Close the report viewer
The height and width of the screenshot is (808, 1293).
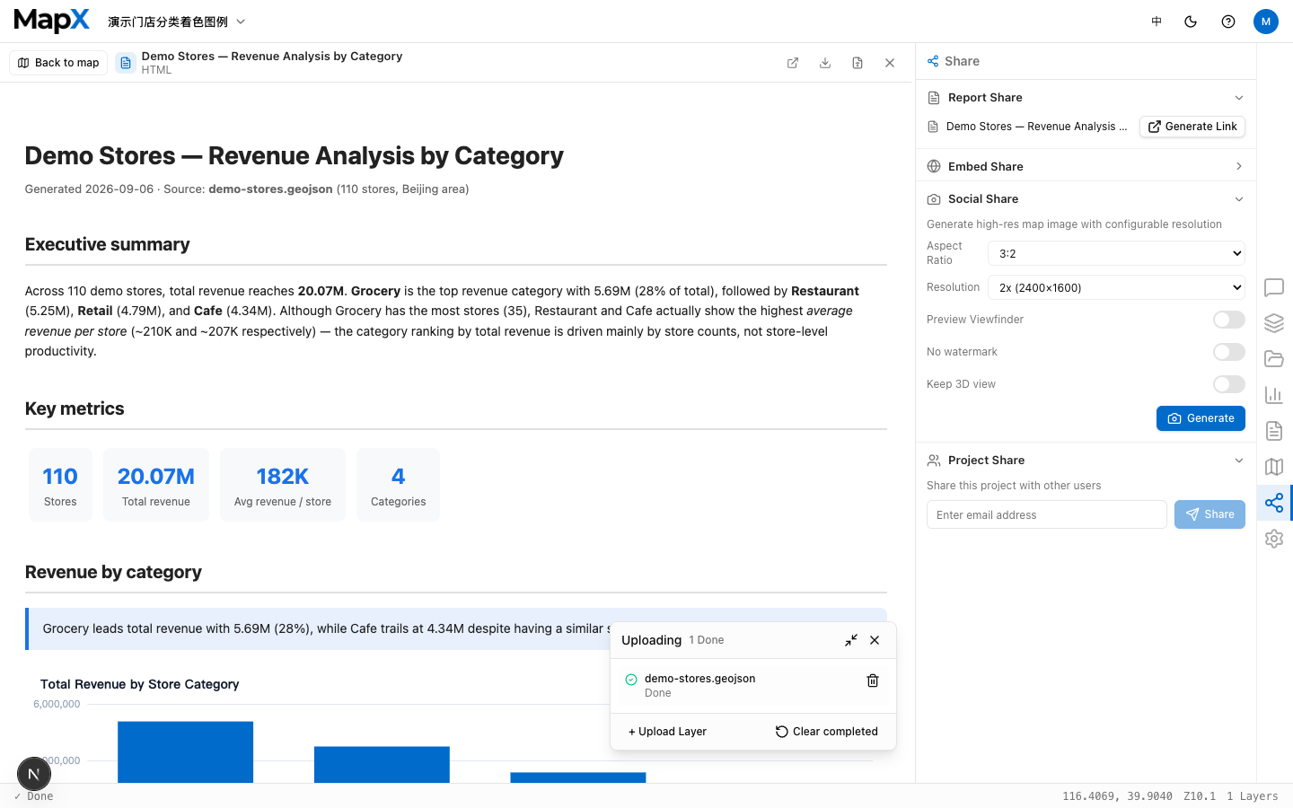(x=890, y=63)
